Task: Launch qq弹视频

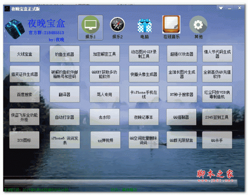Action: click(x=105, y=140)
